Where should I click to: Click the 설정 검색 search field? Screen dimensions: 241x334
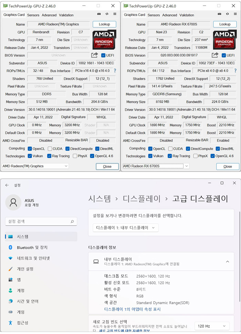click(x=41, y=222)
